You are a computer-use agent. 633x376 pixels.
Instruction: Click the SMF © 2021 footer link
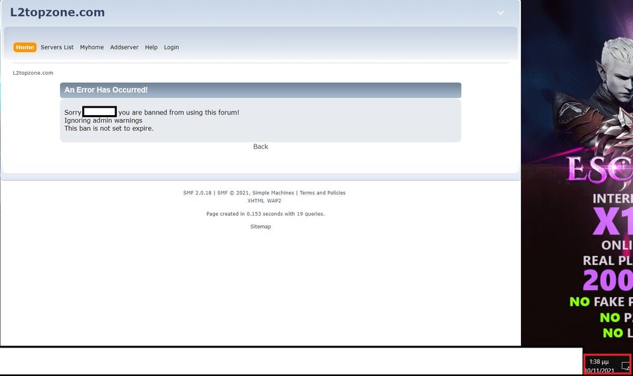click(x=233, y=193)
